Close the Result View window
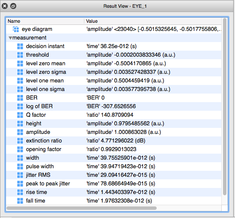 click(5, 6)
